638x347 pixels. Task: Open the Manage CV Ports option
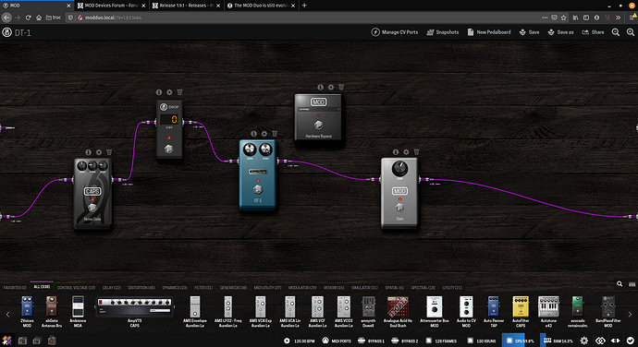tap(394, 32)
